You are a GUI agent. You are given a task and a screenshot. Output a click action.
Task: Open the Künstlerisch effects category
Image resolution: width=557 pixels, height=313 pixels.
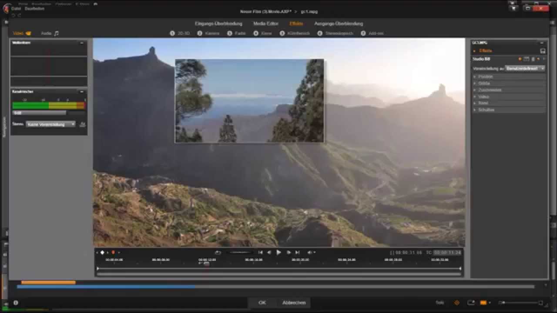point(295,33)
